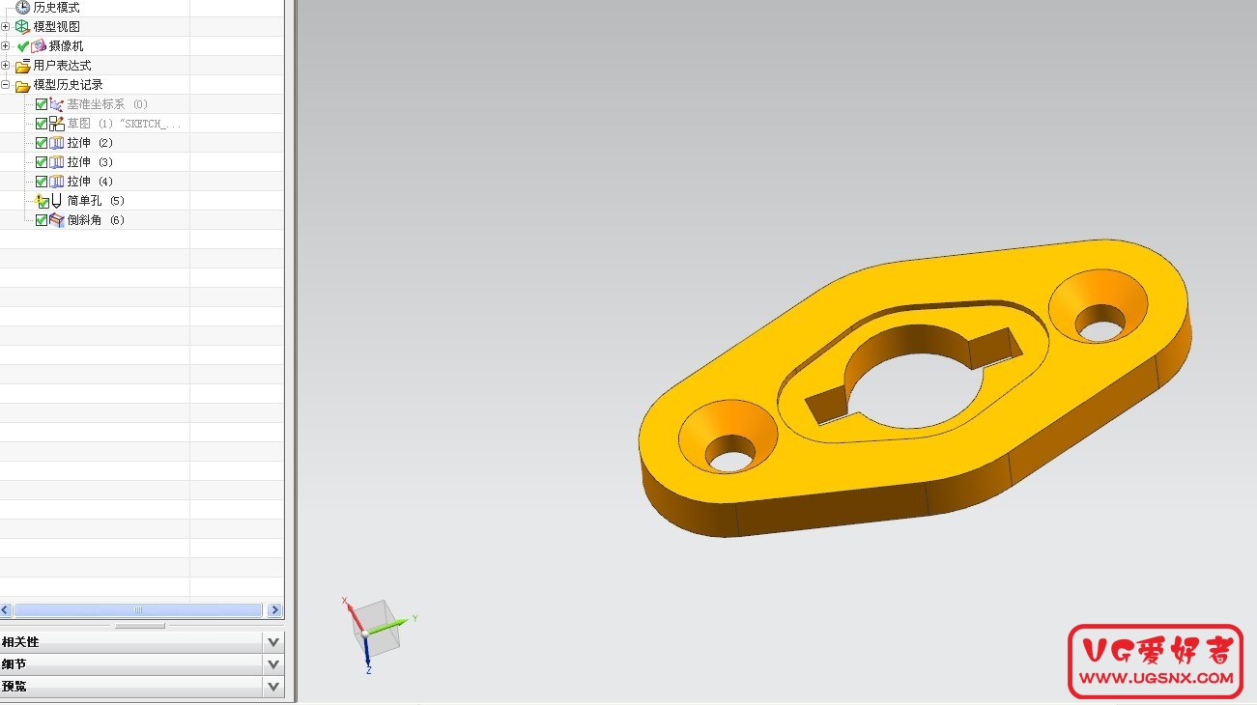The height and width of the screenshot is (705, 1257).
Task: Expand the 用户表达式 tree node
Action: point(6,65)
